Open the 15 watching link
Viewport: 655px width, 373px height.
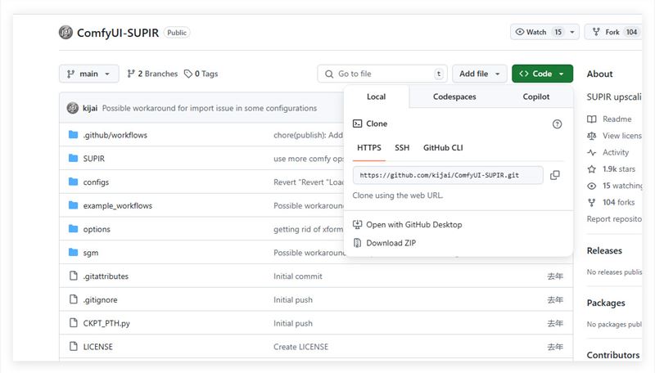coord(622,186)
